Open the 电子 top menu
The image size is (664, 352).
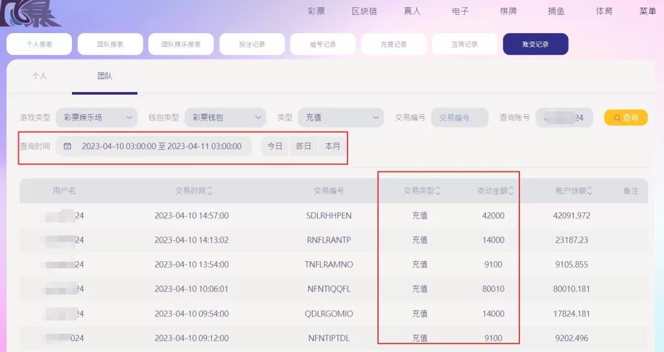(x=460, y=12)
